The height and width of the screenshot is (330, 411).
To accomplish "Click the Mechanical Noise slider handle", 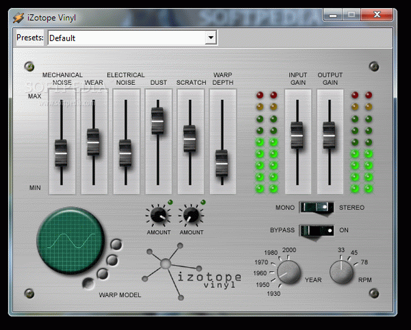I will click(61, 153).
